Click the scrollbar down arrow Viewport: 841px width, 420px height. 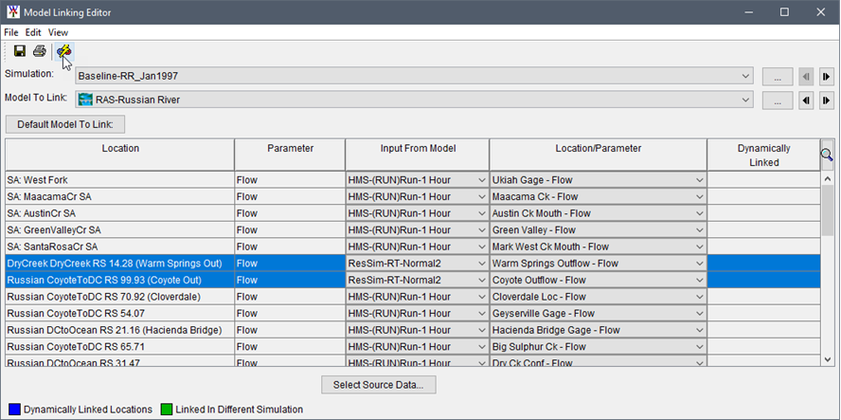point(827,359)
